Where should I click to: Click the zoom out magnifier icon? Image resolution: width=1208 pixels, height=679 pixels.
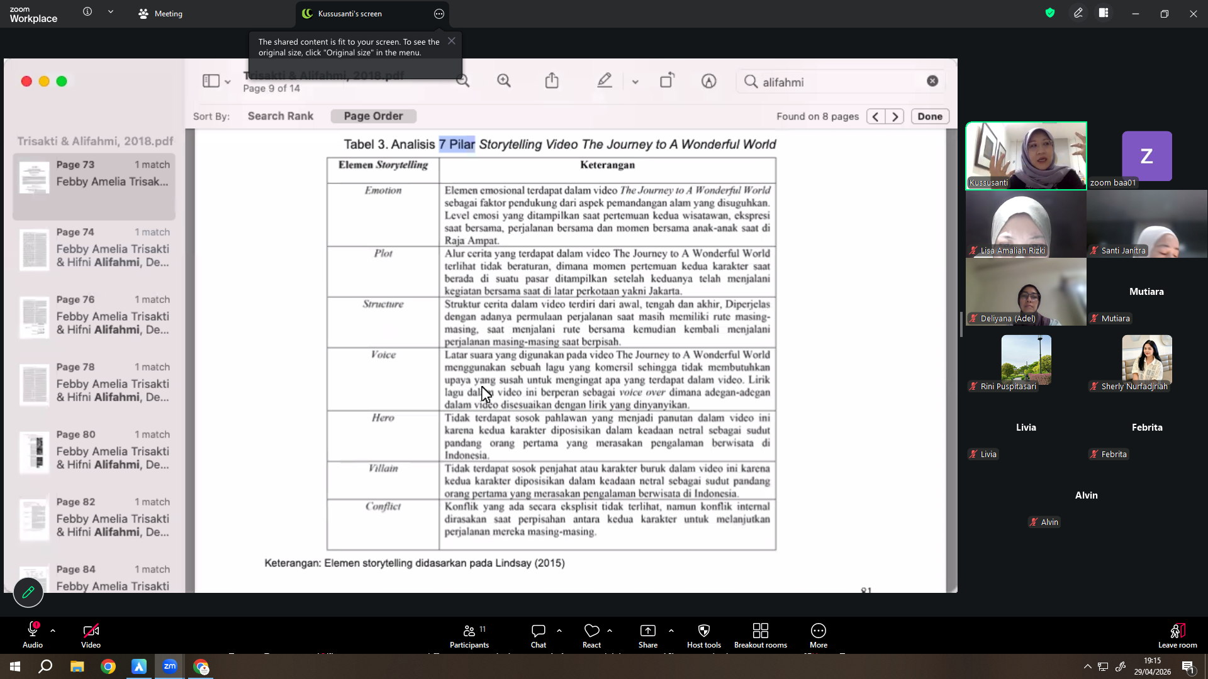(x=463, y=81)
